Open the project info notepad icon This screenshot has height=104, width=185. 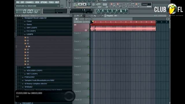pos(121,11)
